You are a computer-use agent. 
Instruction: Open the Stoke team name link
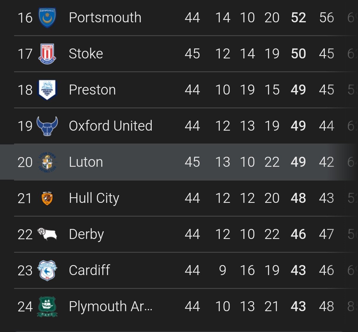tap(86, 54)
